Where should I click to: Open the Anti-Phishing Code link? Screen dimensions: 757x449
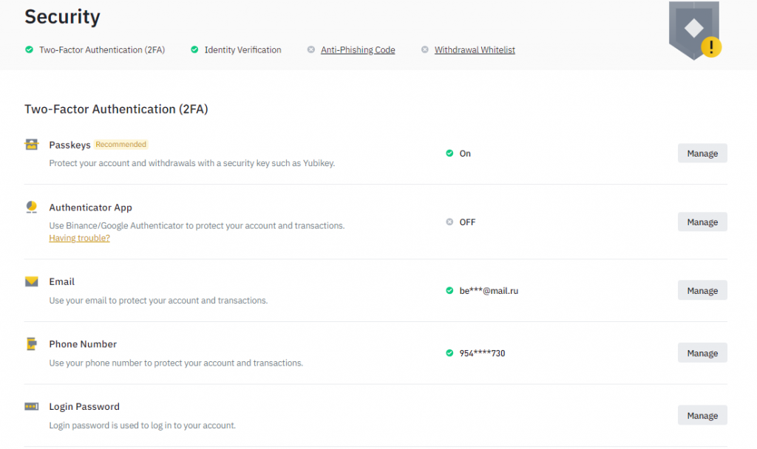pyautogui.click(x=358, y=50)
